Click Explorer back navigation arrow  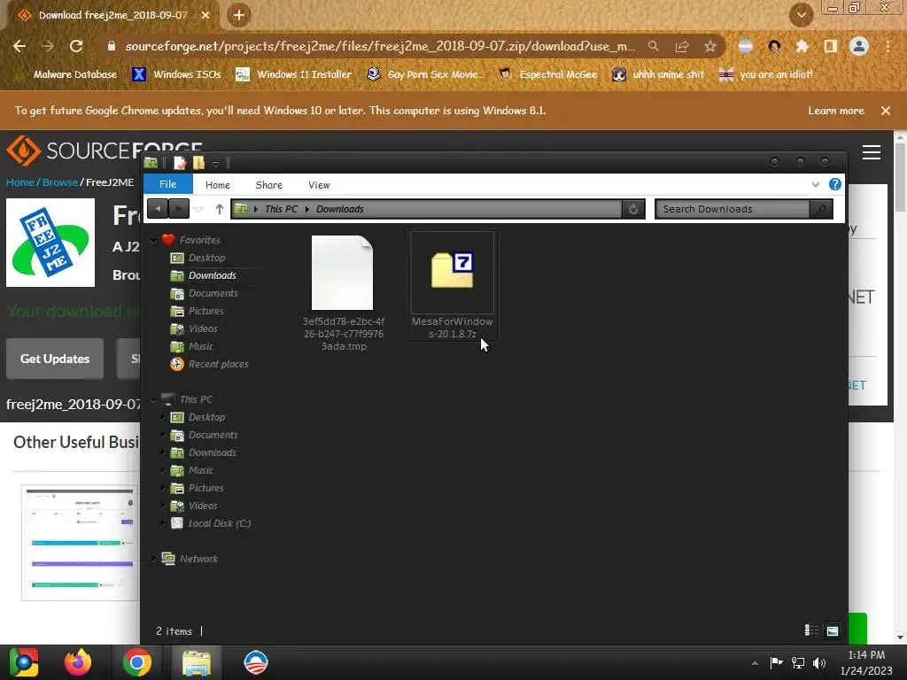(158, 209)
